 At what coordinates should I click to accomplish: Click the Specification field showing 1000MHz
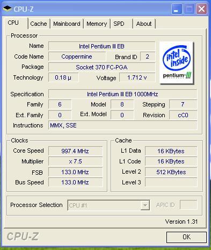click(x=122, y=94)
